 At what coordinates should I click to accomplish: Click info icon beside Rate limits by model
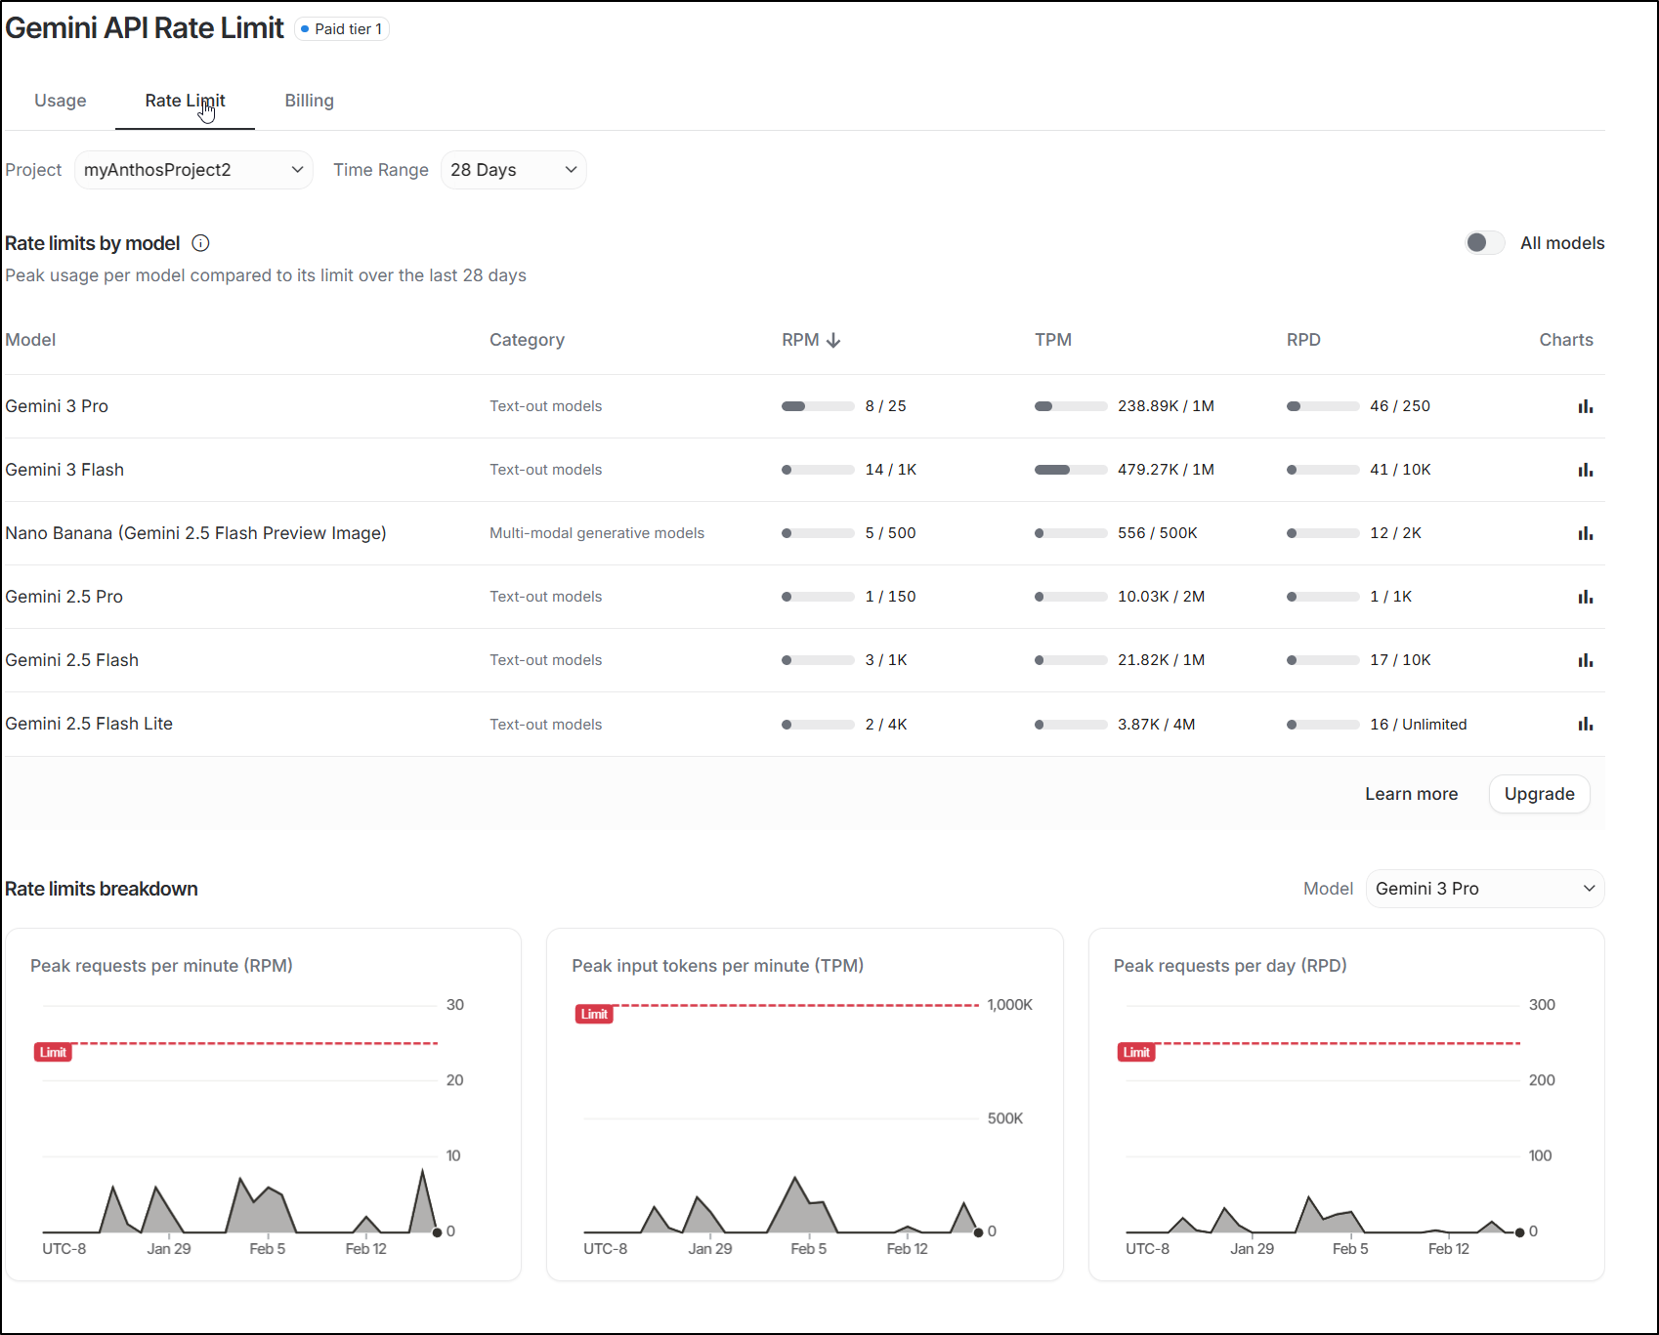[200, 243]
